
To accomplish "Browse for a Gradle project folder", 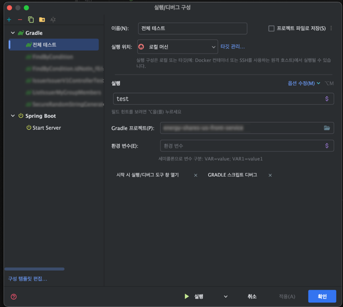I will pyautogui.click(x=327, y=128).
